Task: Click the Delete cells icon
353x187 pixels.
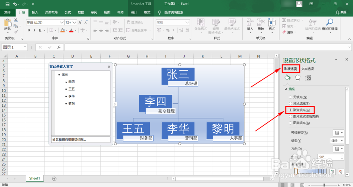Action: 261,23
